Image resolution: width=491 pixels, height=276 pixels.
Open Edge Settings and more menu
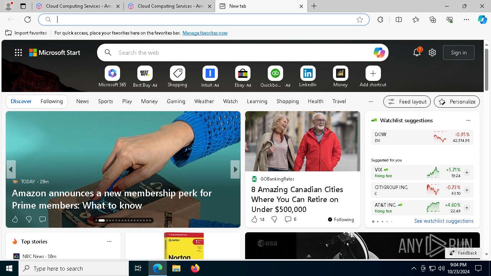point(466,20)
